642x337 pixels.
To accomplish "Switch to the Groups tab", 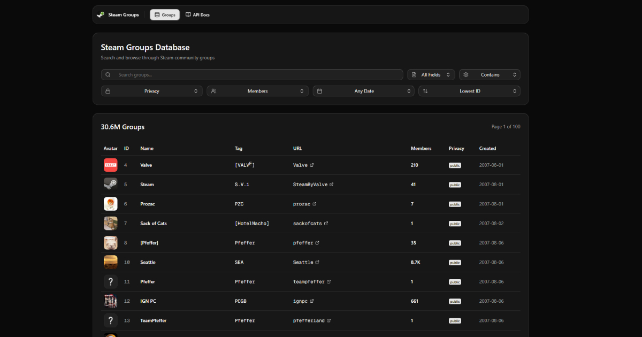I will click(x=165, y=15).
